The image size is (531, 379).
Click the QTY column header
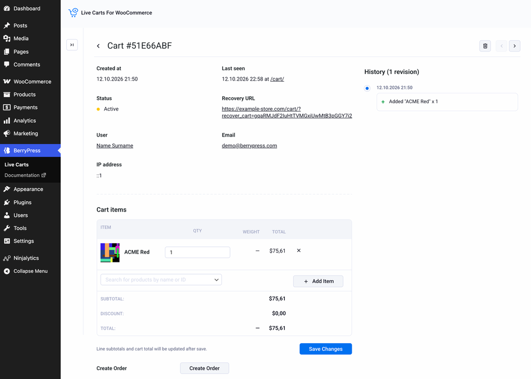197,231
